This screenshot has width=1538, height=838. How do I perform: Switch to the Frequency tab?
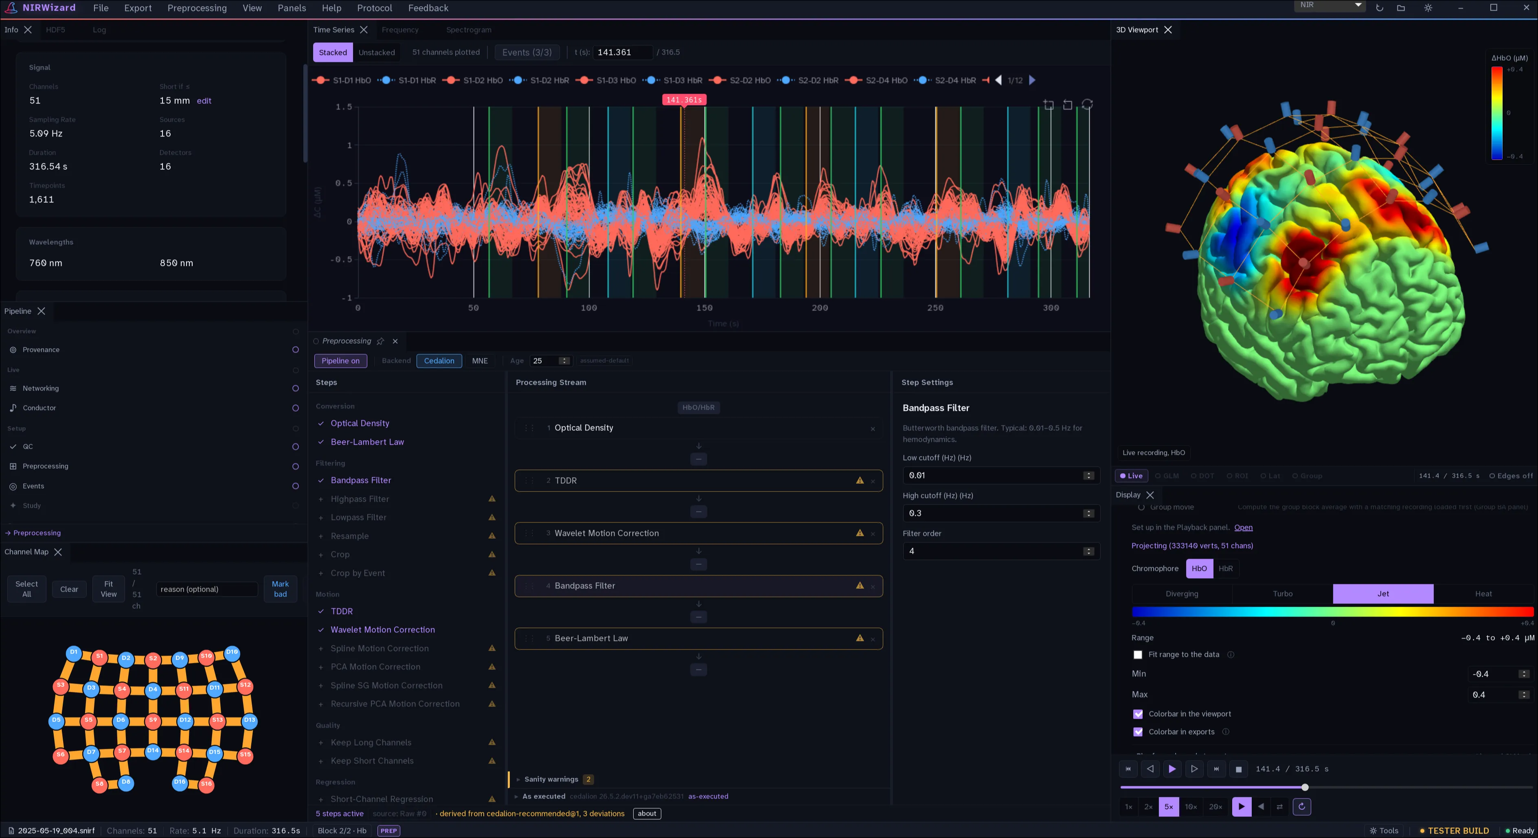(x=400, y=30)
